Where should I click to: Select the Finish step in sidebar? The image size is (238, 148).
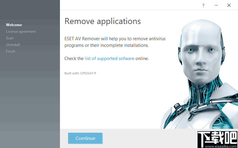click(10, 51)
